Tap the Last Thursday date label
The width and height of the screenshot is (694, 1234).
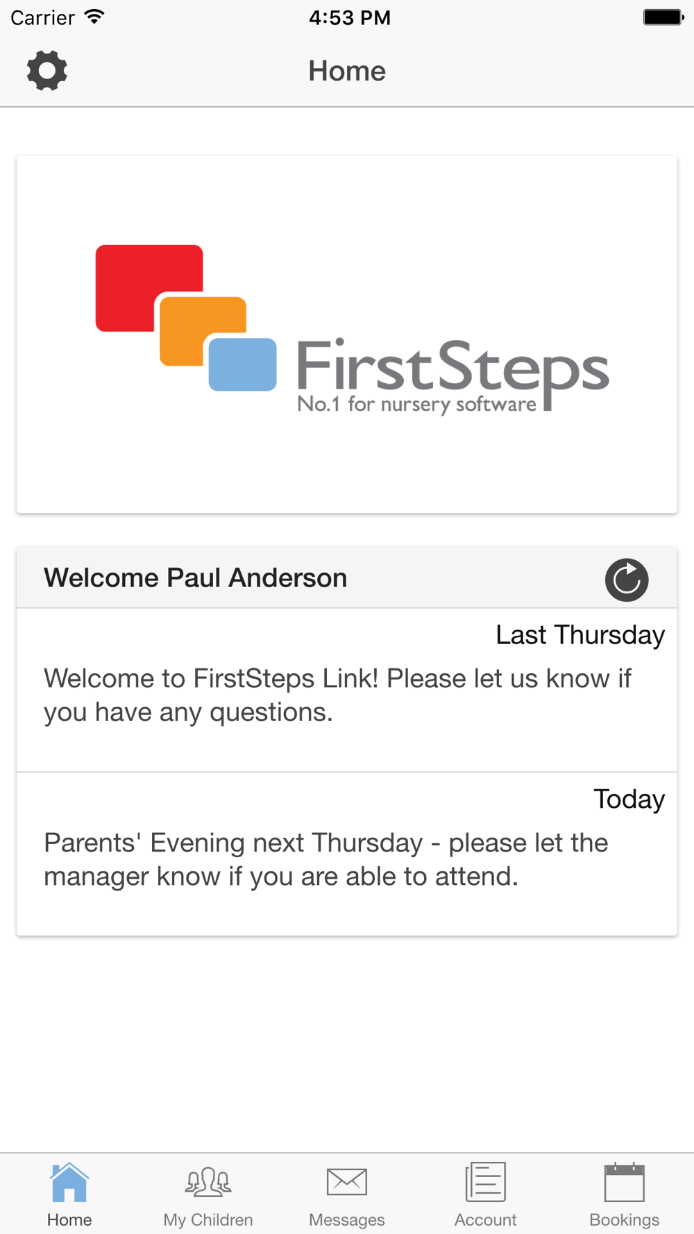click(x=580, y=635)
